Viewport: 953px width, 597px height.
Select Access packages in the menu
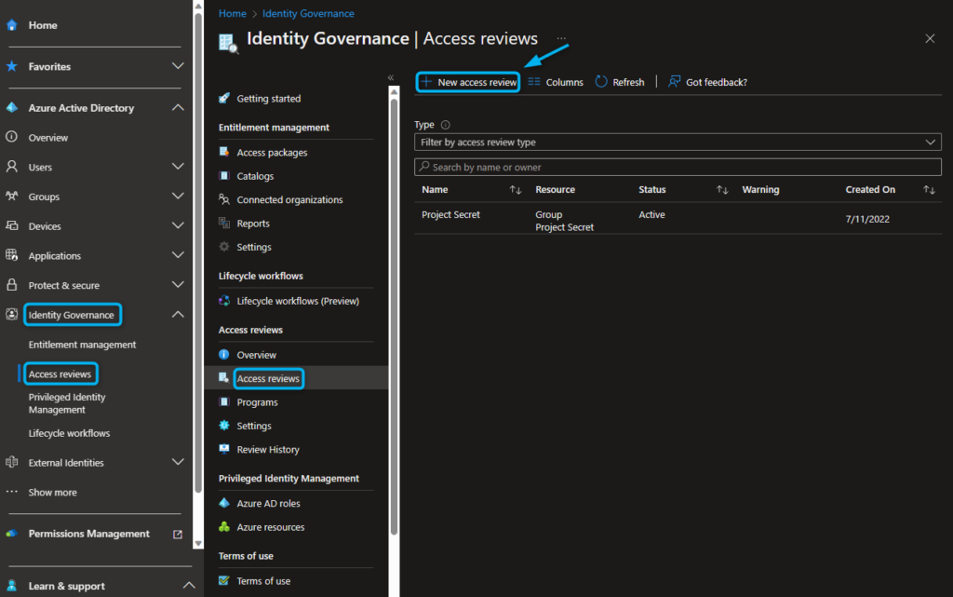coord(272,153)
